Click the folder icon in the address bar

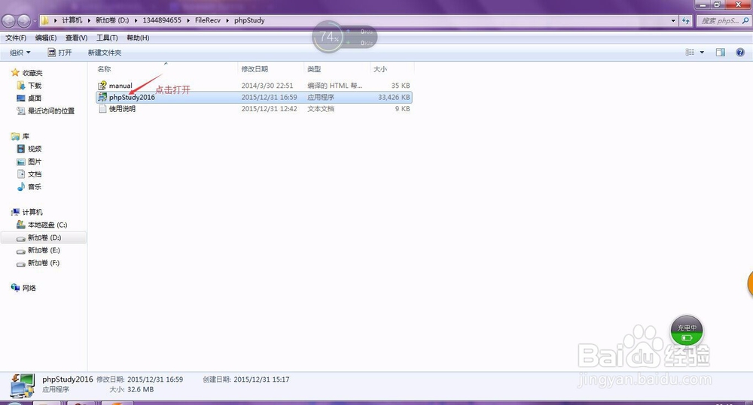click(x=44, y=20)
